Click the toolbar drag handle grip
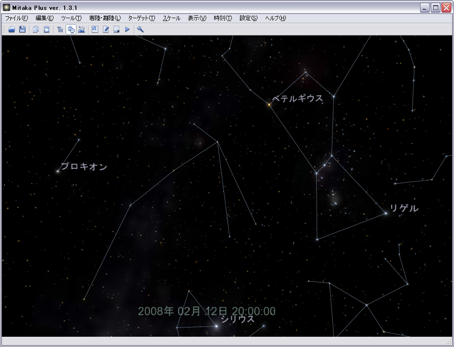 pyautogui.click(x=4, y=29)
